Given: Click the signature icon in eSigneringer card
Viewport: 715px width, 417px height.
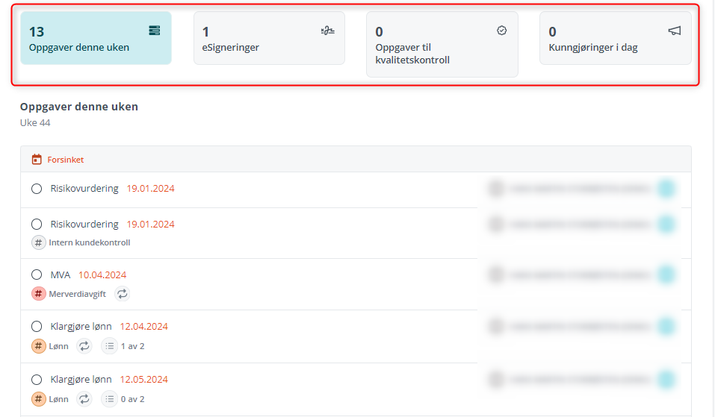Looking at the screenshot, I should 327,31.
